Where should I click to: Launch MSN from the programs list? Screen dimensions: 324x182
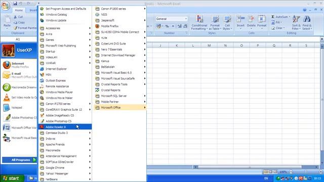coord(65,75)
